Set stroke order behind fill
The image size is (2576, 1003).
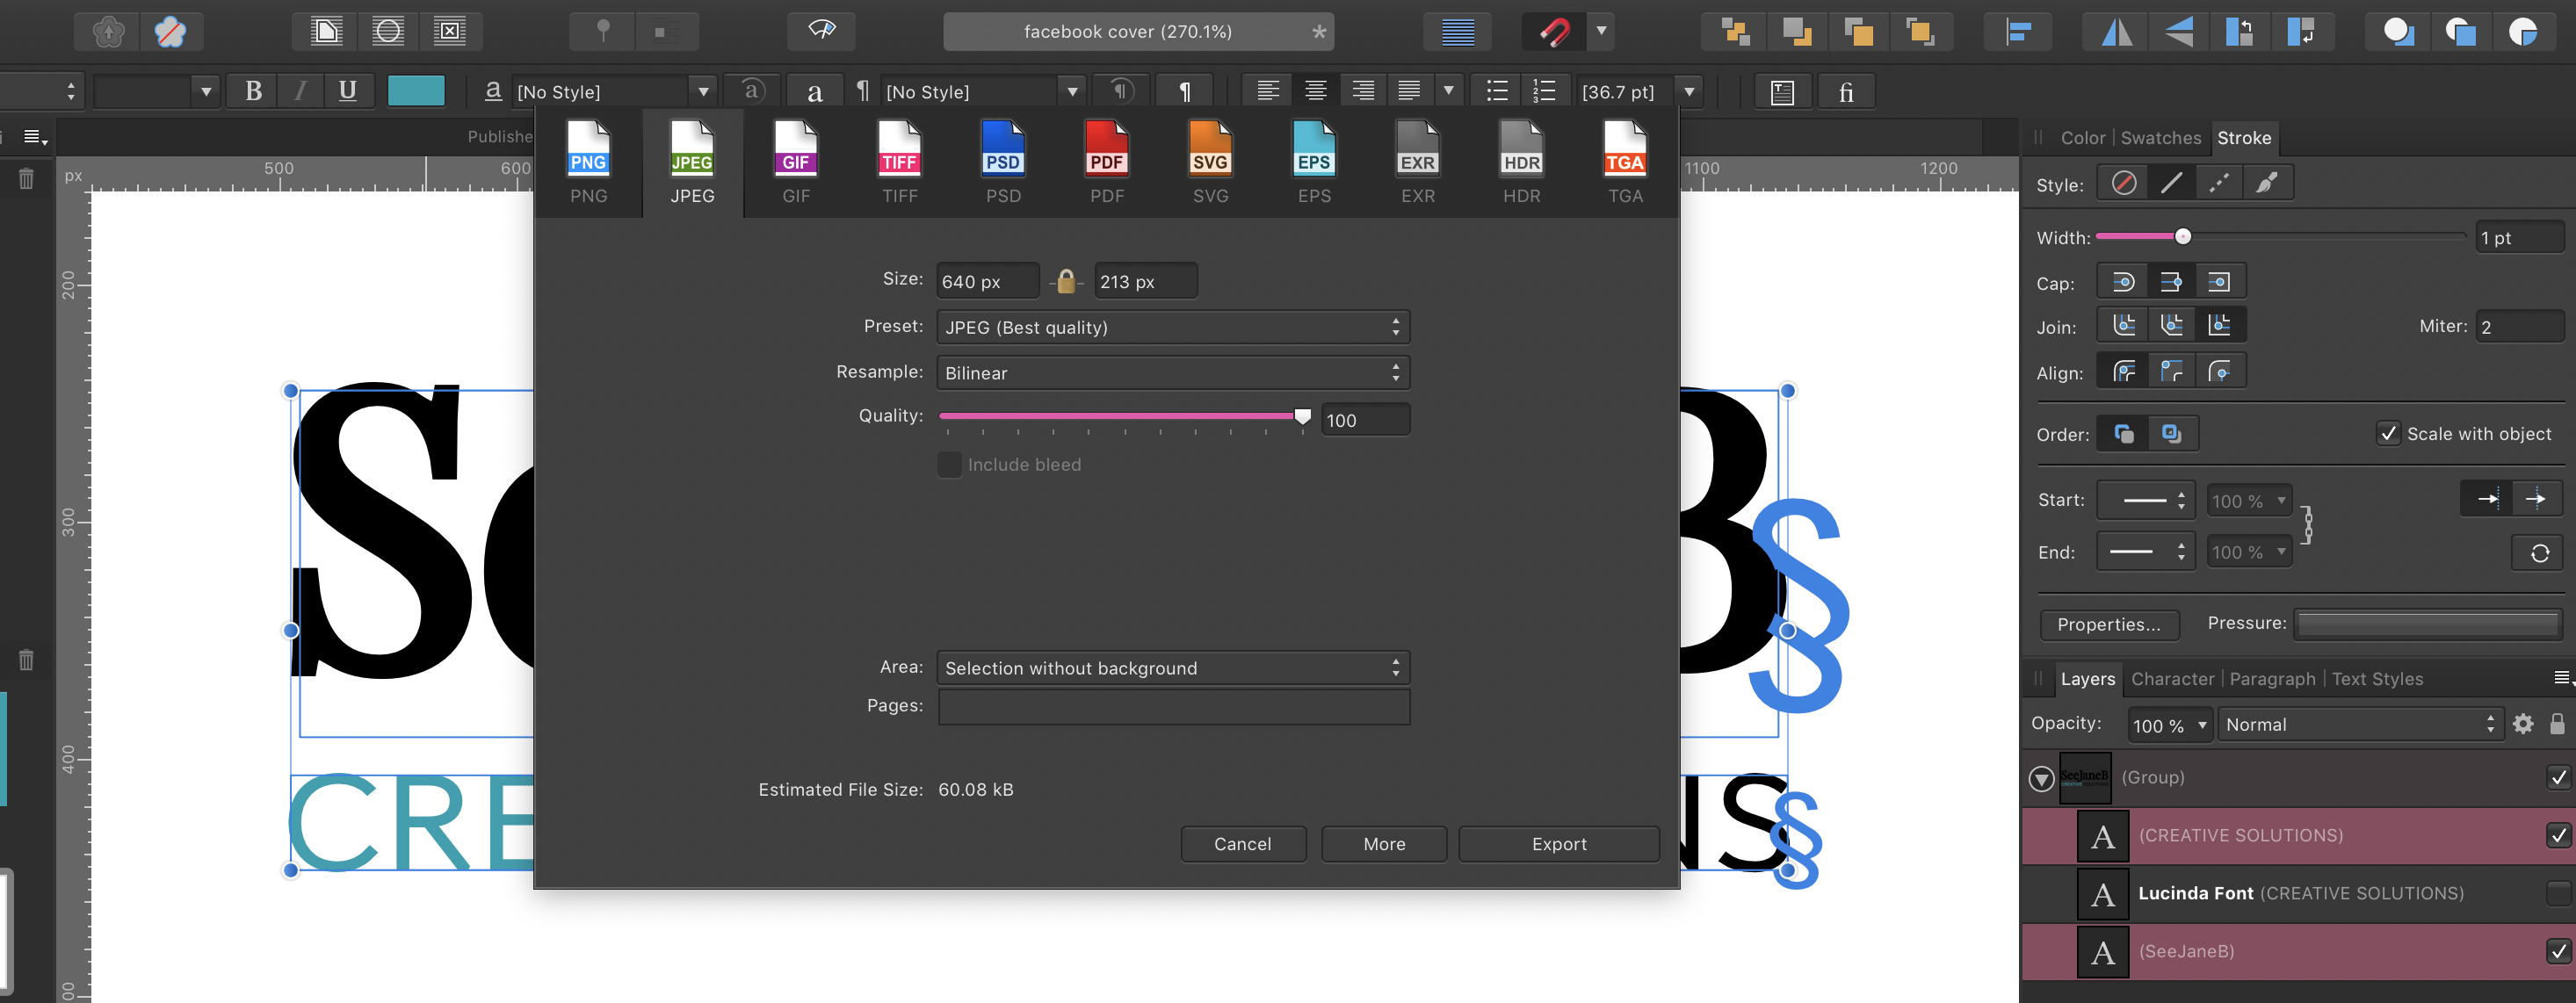pos(2124,434)
